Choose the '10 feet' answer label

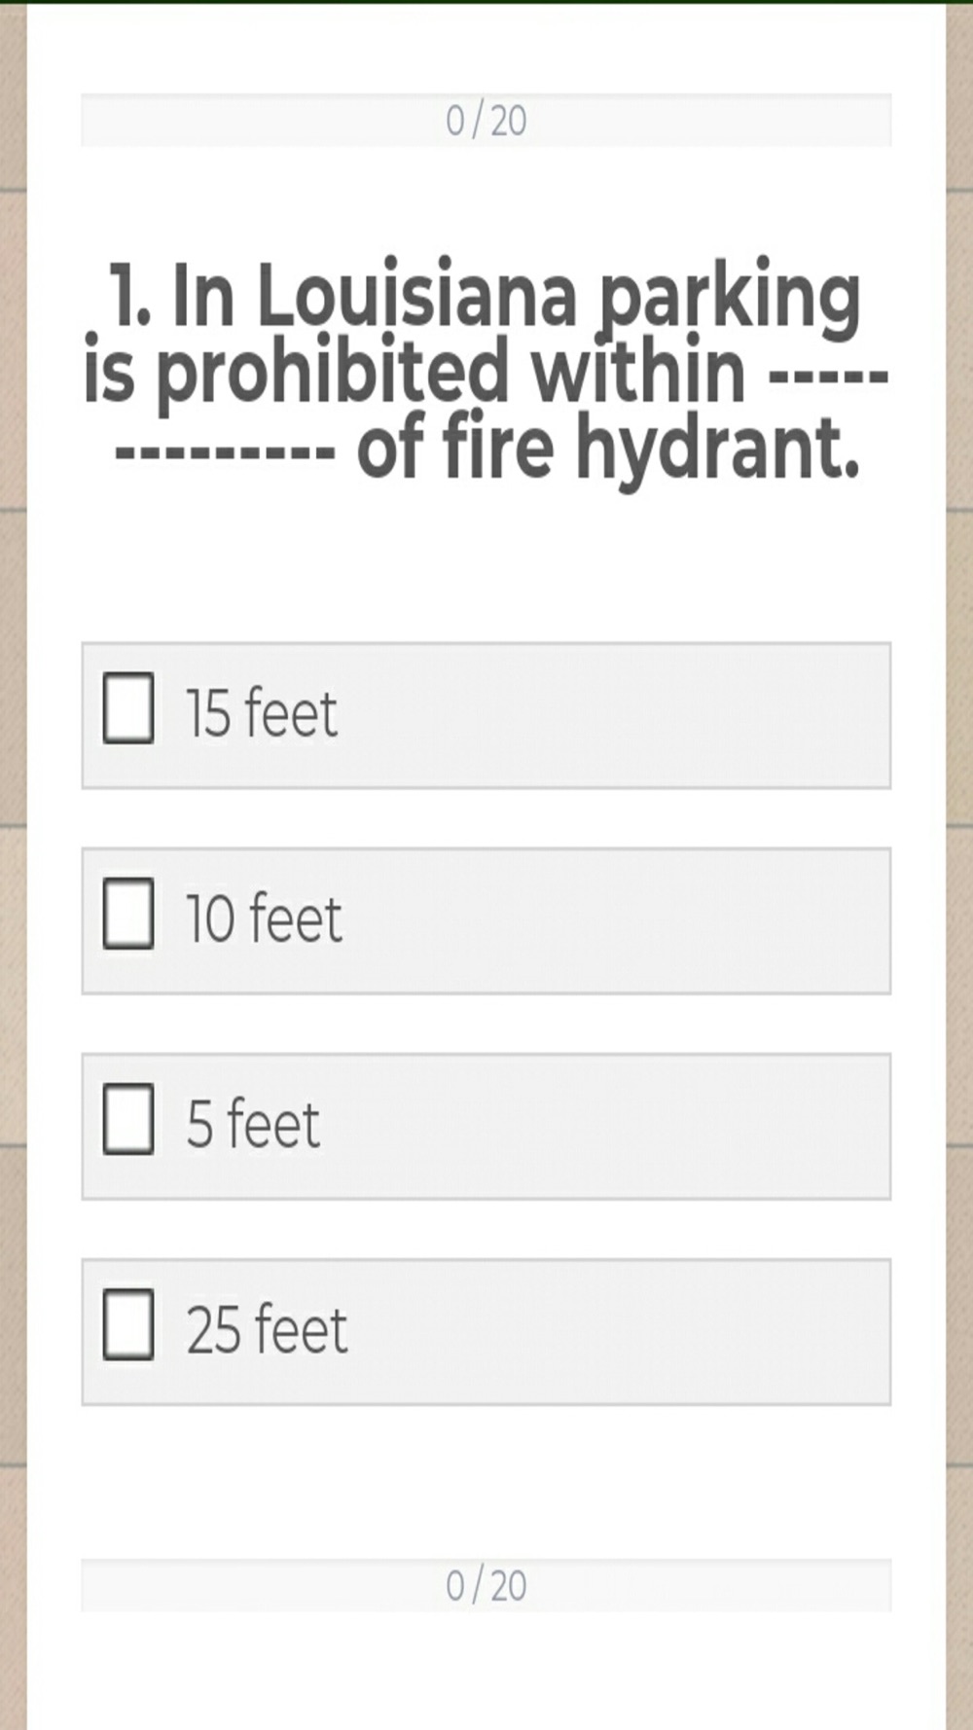tap(264, 918)
